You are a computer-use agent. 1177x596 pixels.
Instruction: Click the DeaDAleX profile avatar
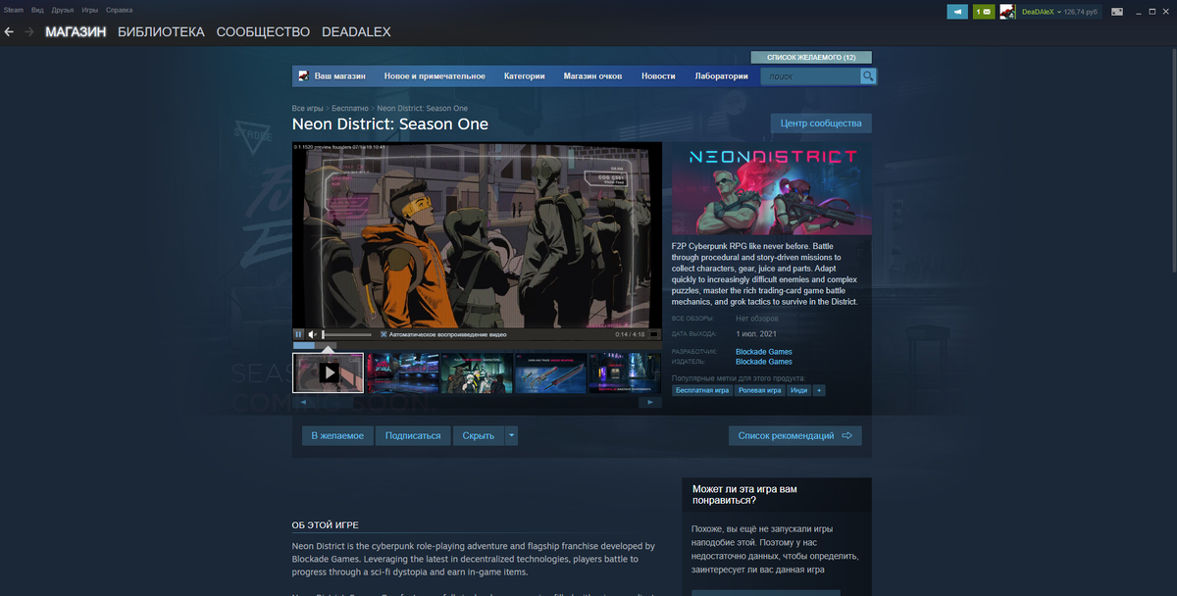coord(1006,12)
